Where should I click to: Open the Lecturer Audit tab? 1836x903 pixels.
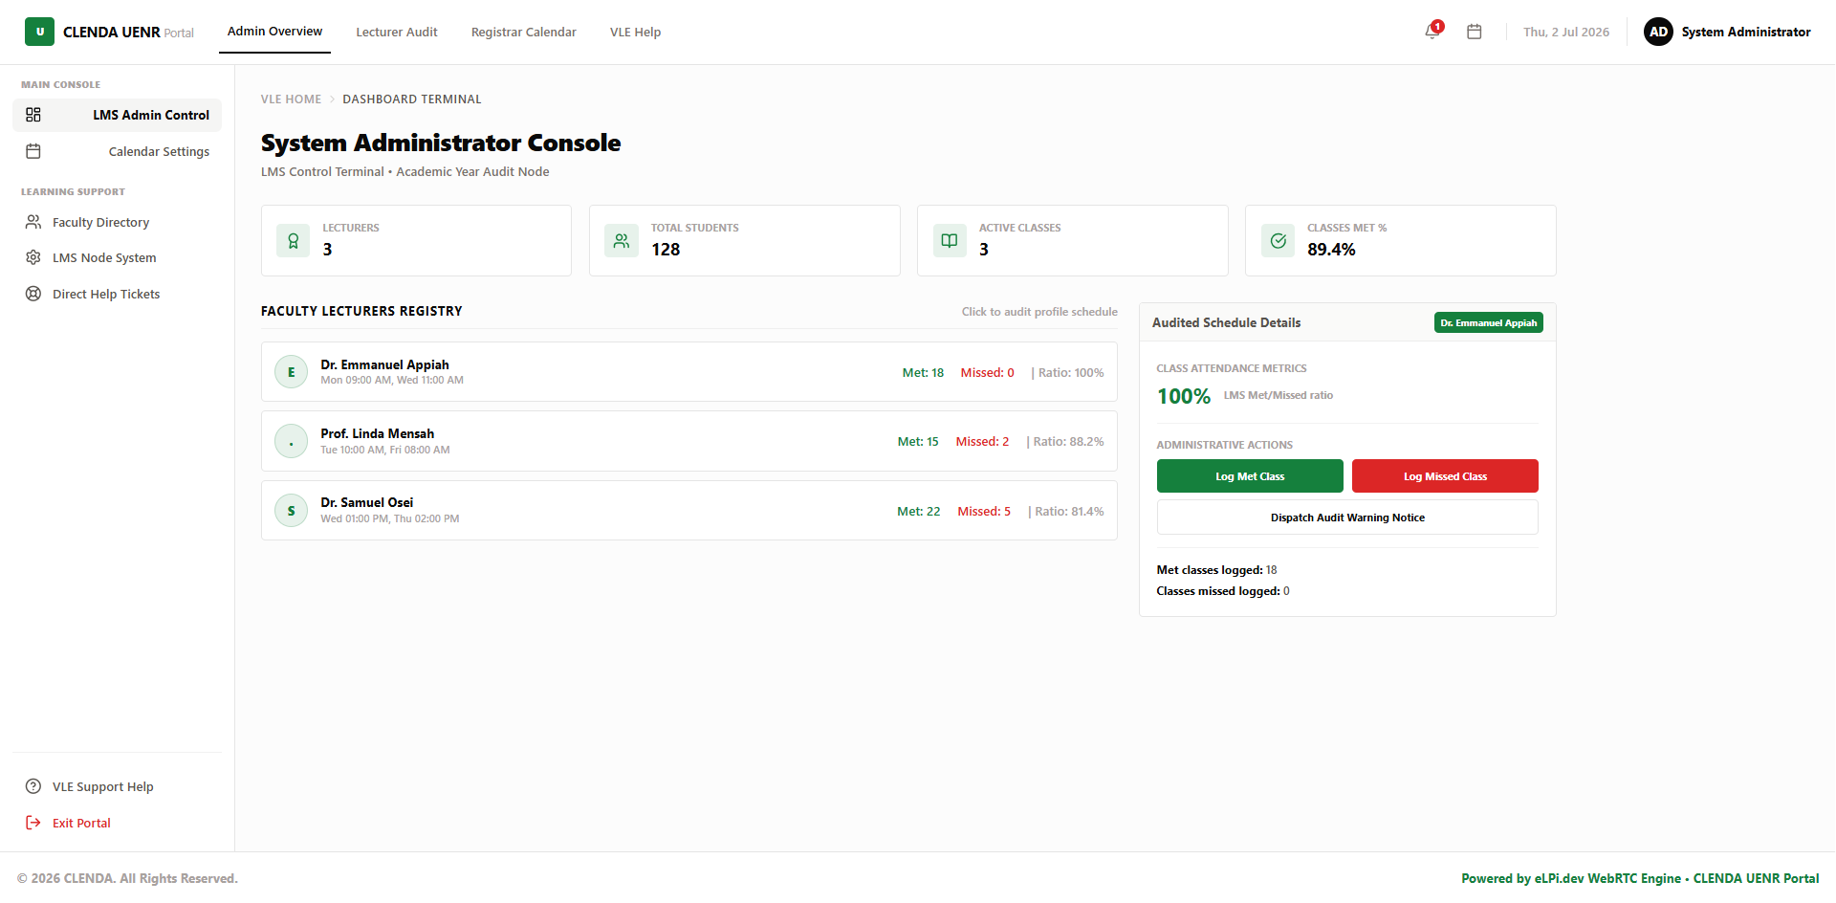[397, 32]
